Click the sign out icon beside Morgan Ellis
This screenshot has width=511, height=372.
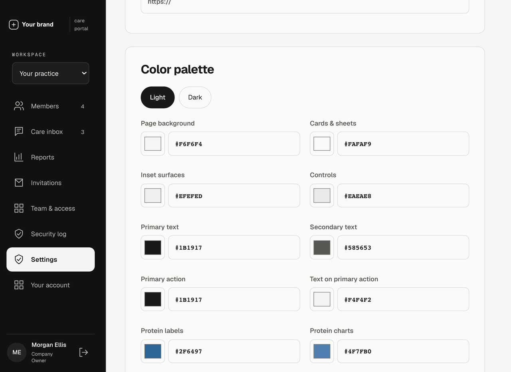[x=83, y=352]
